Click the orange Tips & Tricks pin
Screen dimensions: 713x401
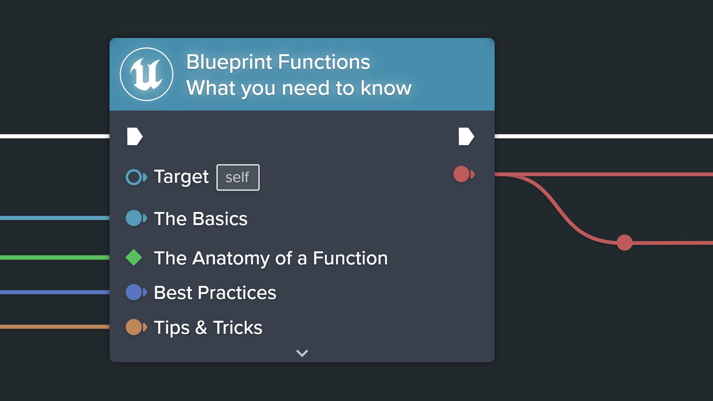click(x=136, y=327)
